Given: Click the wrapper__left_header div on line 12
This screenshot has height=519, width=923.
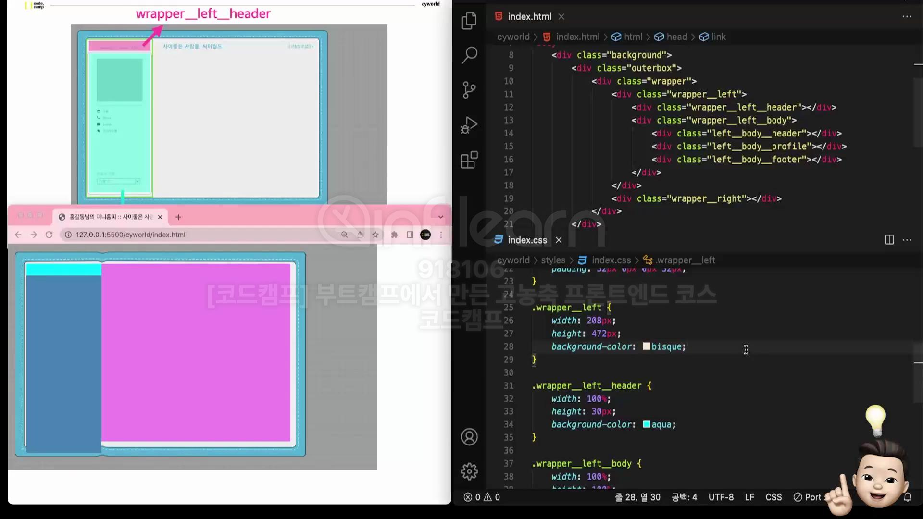Looking at the screenshot, I should click(734, 107).
